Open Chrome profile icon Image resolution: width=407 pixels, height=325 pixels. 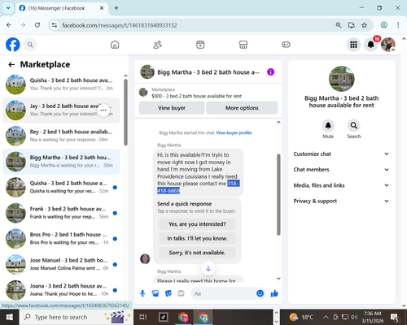(383, 25)
